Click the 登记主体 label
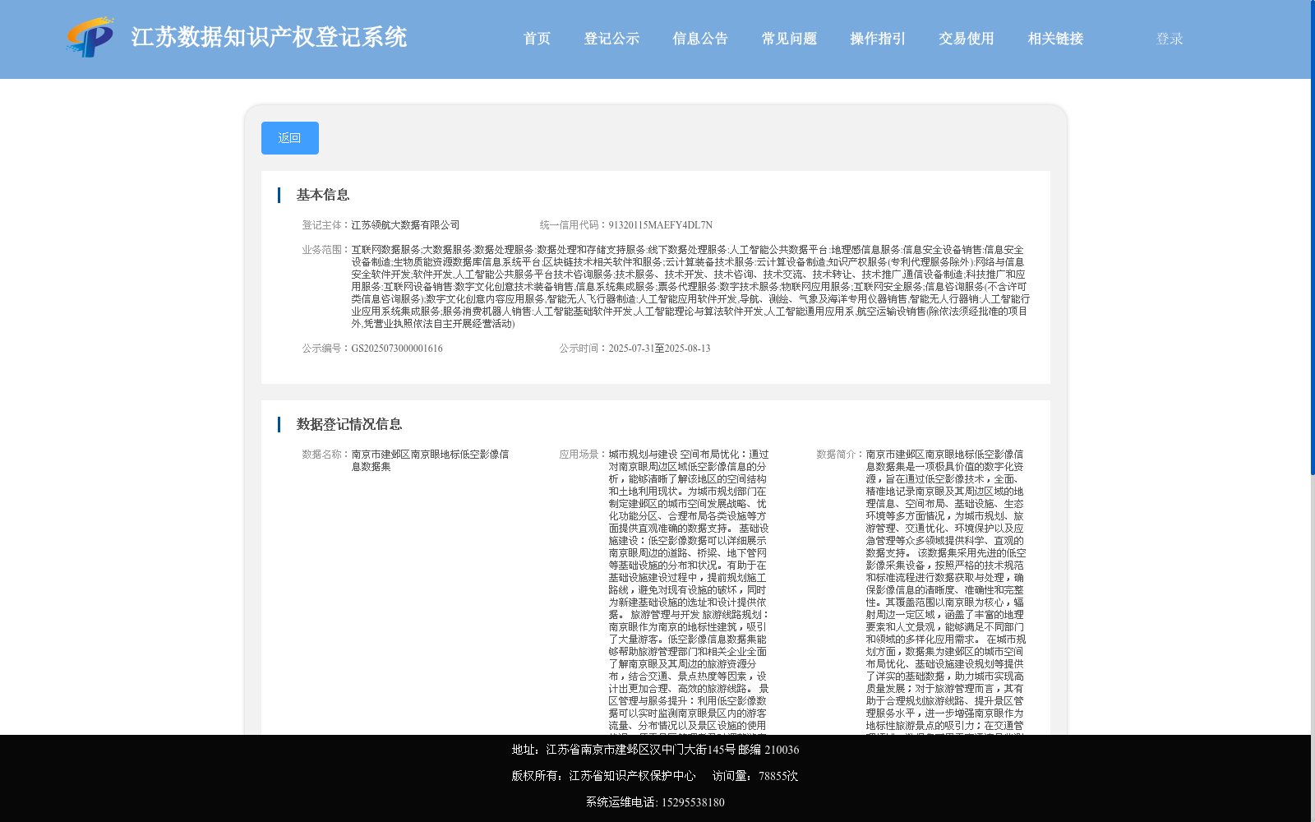Screen dimensions: 1315x822 click(x=326, y=225)
